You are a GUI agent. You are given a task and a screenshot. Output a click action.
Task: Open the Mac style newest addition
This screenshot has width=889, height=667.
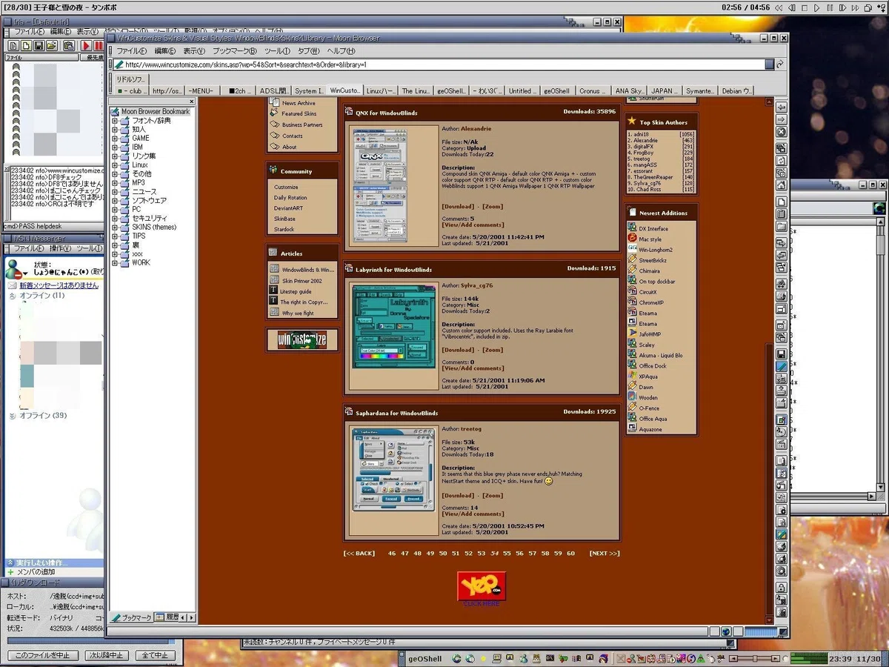coord(650,239)
